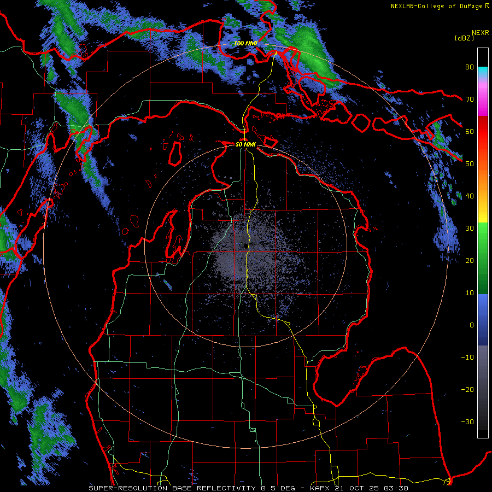Click the cyan top segment of color bar
Screen dimensions: 492x492
(483, 72)
